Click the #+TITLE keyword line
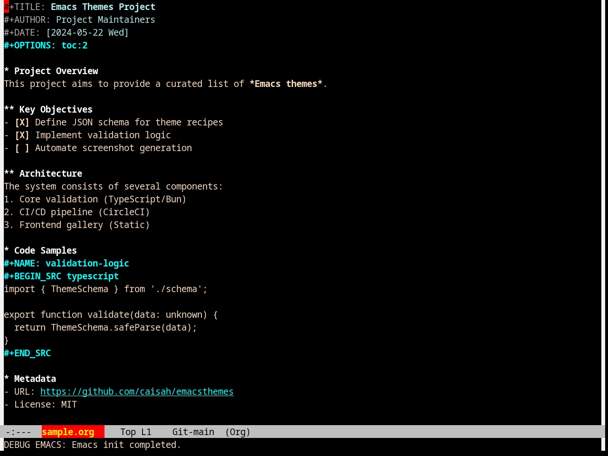The height and width of the screenshot is (456, 608). point(79,7)
